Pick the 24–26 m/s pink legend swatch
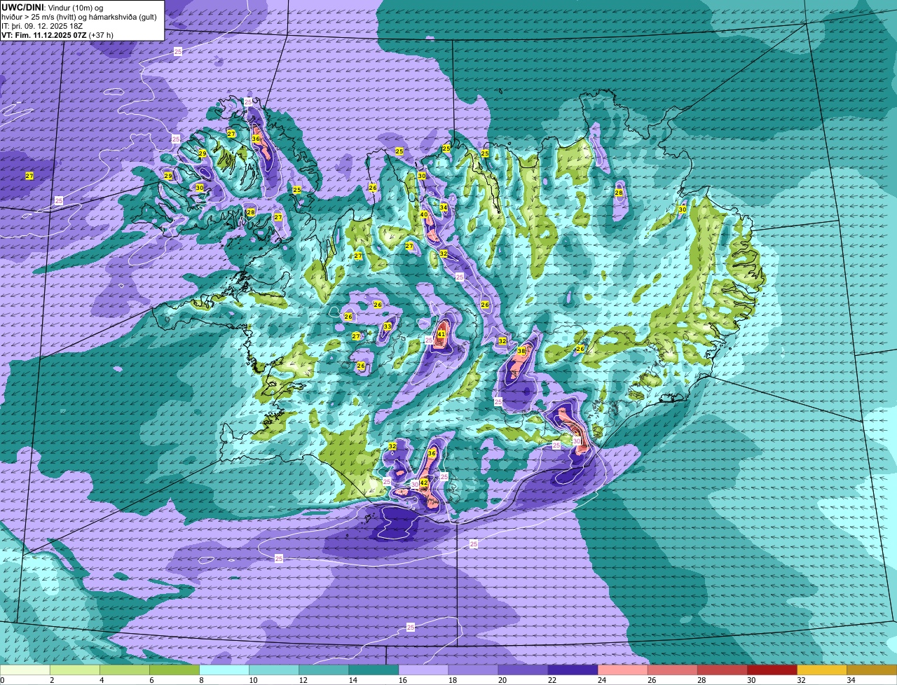The image size is (897, 685). coord(622,670)
